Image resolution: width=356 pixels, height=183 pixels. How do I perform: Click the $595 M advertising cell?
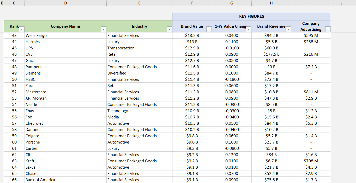[x=311, y=36]
